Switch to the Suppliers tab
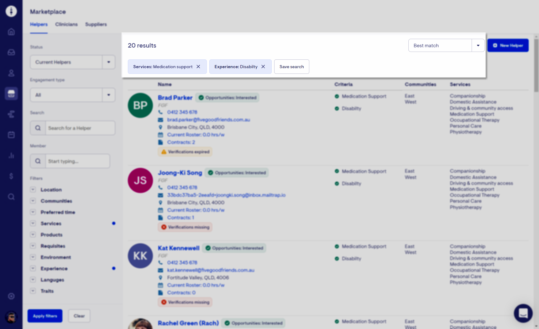The image size is (539, 329). pos(96,24)
